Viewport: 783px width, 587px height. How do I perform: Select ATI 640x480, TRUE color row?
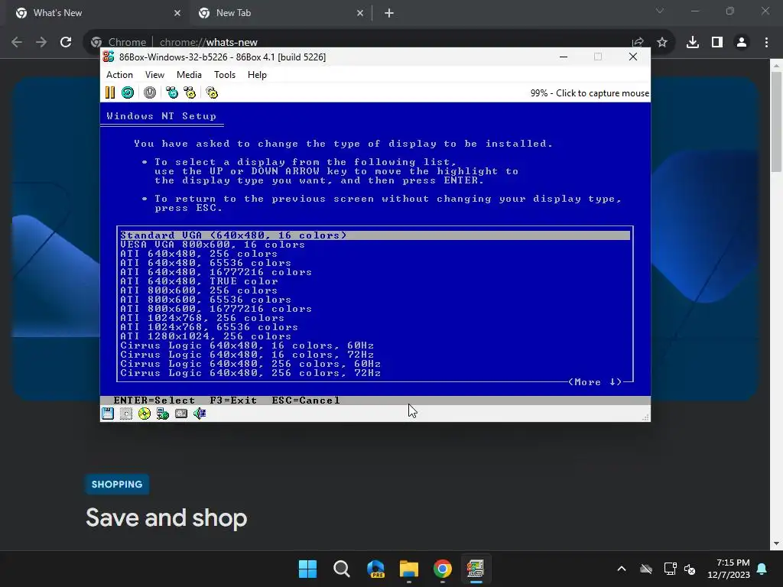375,281
